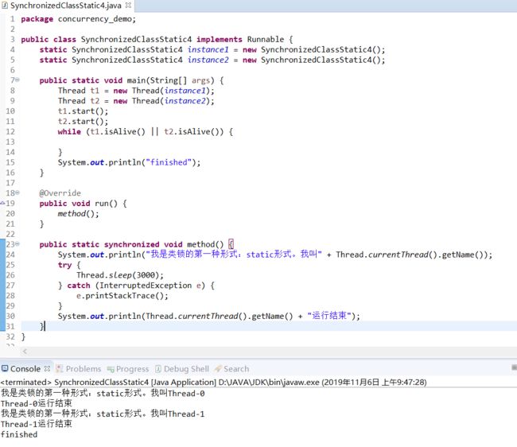Click the terminated process description line in Console
The height and width of the screenshot is (447, 517).
[213, 383]
